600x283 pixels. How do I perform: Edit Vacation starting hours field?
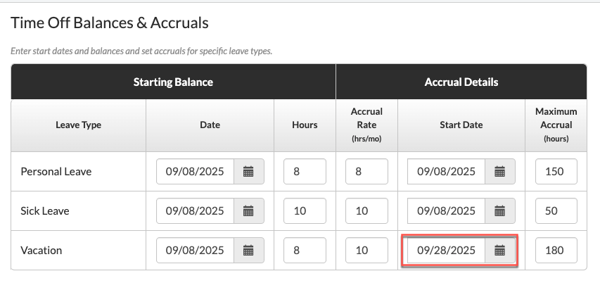(305, 251)
